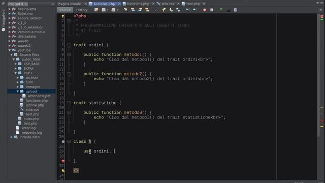The width and height of the screenshot is (325, 183).
Task: Click the green editor toolbar icon
Action: click(x=221, y=10)
